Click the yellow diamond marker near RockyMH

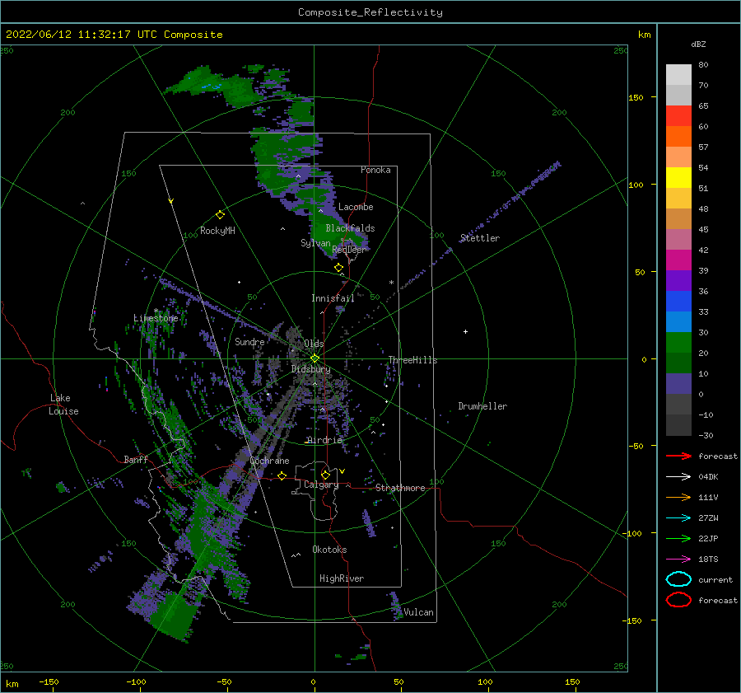[220, 215]
